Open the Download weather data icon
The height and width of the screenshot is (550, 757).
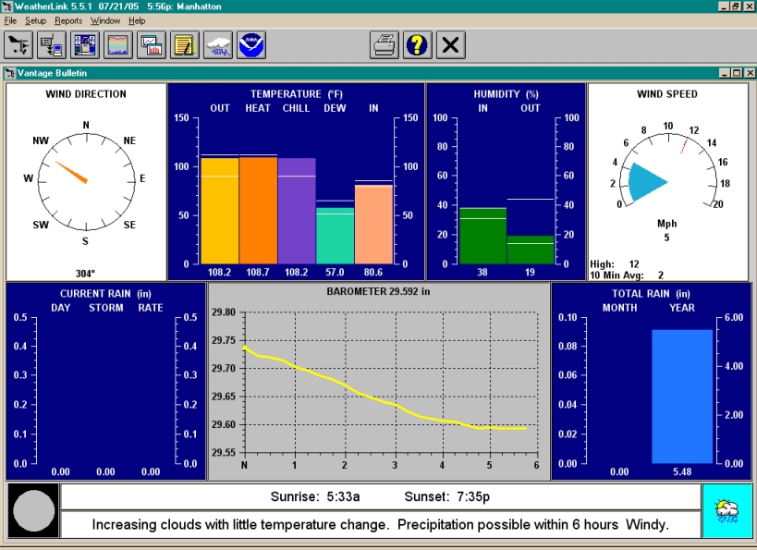(x=52, y=44)
